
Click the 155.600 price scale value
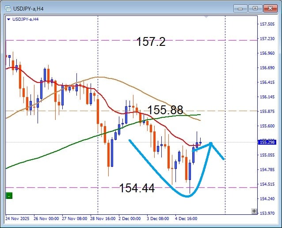(x=267, y=126)
